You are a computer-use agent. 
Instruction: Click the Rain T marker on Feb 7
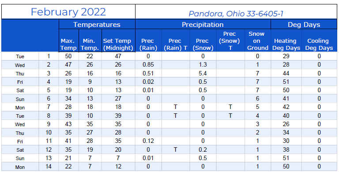[176, 107]
